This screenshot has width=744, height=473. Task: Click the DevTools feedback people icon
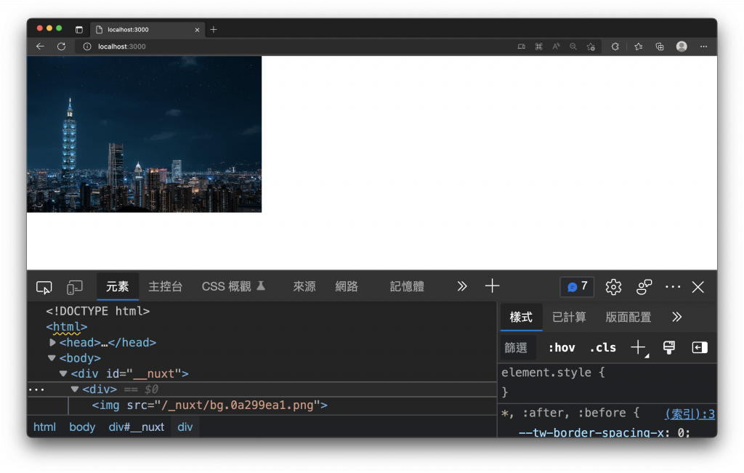pos(644,287)
